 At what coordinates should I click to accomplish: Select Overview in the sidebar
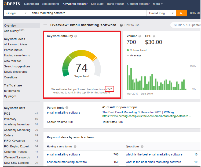[21, 26]
